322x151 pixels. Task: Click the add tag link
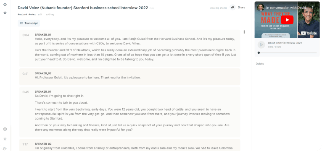pos(50,14)
